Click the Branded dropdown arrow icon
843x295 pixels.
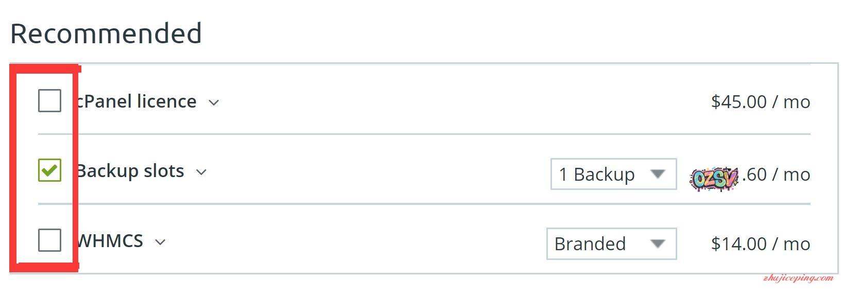[658, 244]
